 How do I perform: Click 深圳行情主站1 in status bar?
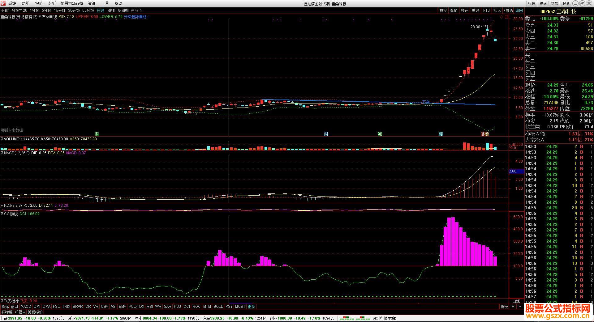(385, 318)
